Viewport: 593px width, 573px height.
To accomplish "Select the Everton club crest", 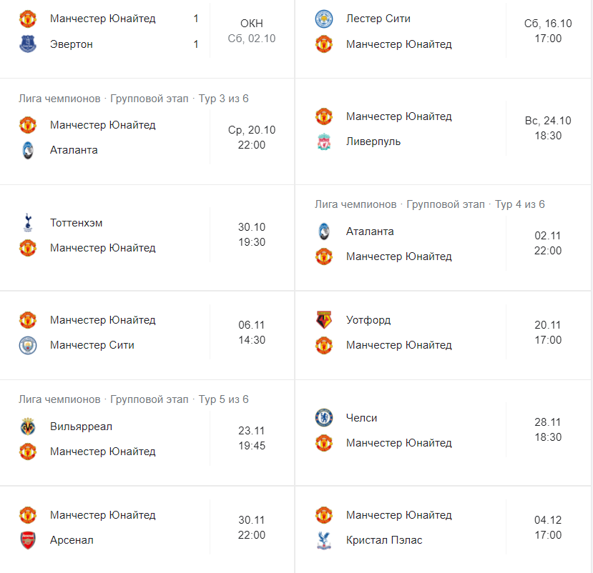I will 28,44.
